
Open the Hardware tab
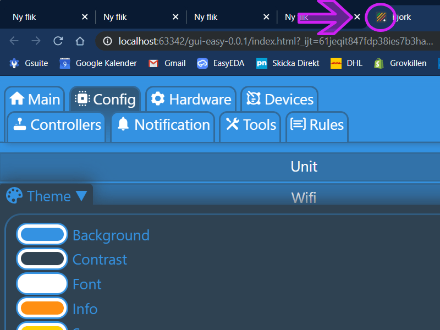(191, 99)
